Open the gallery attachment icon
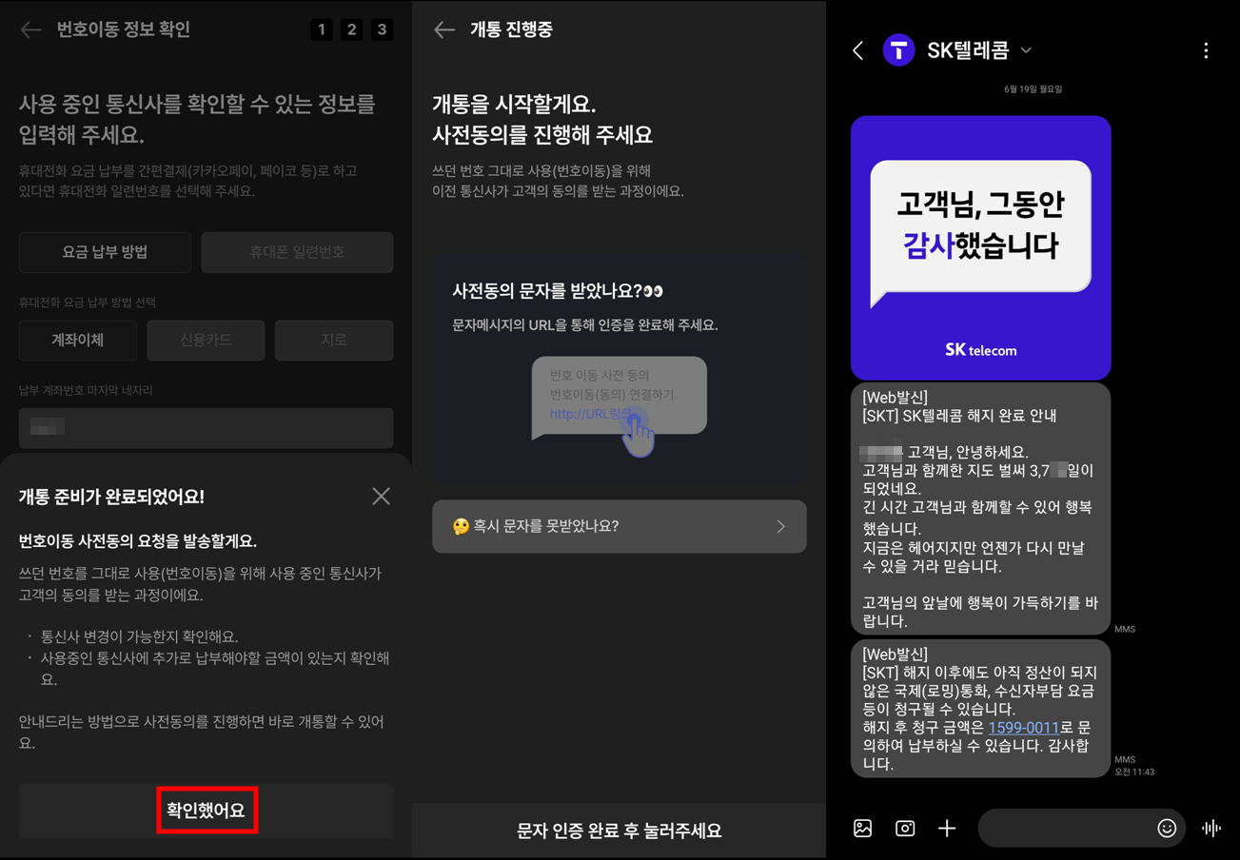 [863, 829]
